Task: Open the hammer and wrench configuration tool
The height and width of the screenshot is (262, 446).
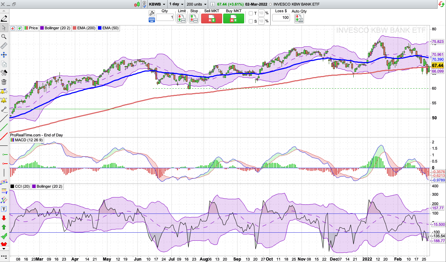Action: [x=4, y=73]
